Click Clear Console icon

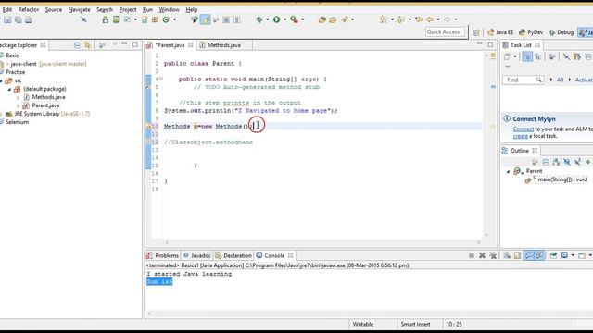coord(507,255)
